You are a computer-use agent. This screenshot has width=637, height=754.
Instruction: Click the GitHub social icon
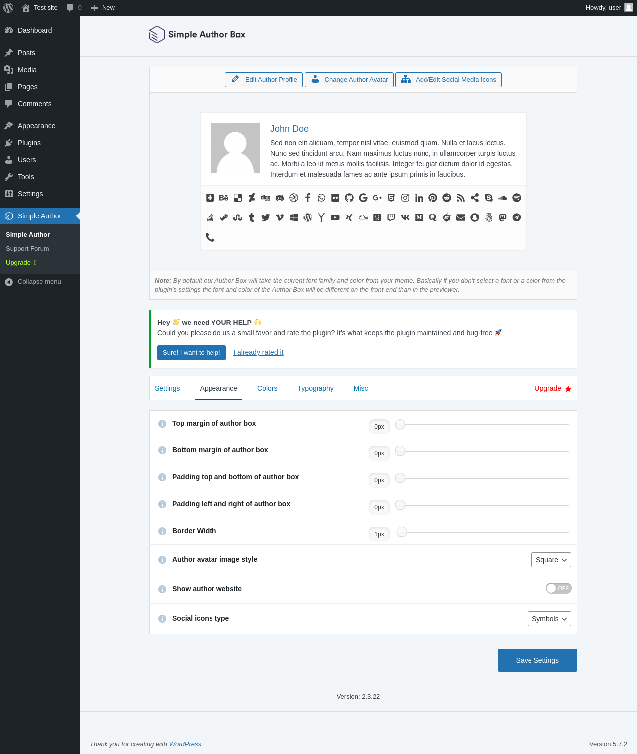tap(349, 198)
